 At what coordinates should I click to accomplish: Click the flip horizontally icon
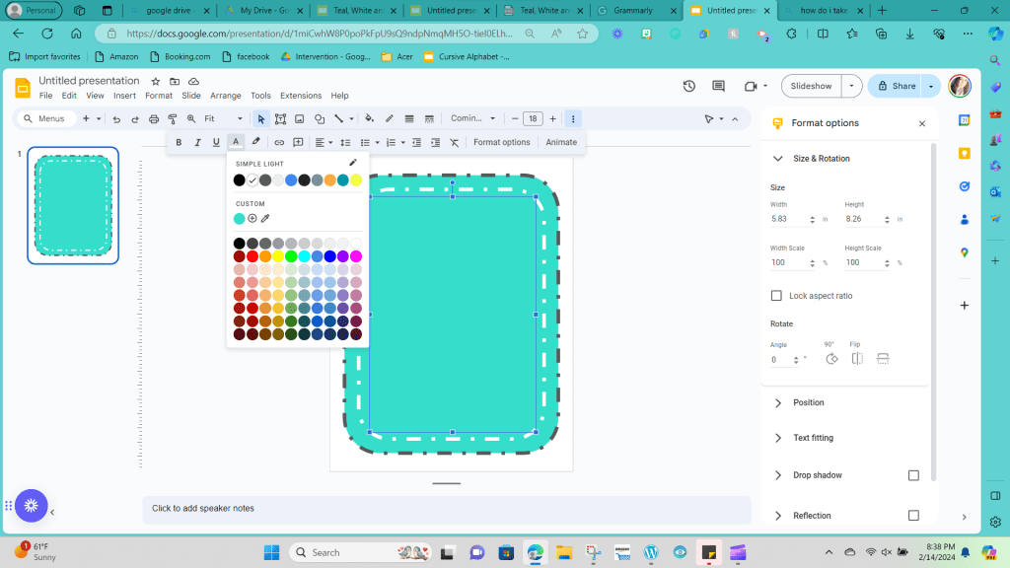tap(857, 359)
